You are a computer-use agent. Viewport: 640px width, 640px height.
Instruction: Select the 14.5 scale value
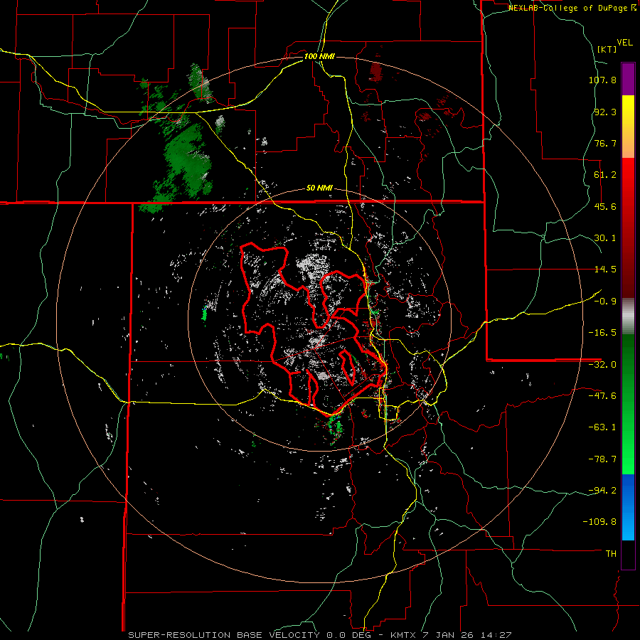[x=605, y=270]
